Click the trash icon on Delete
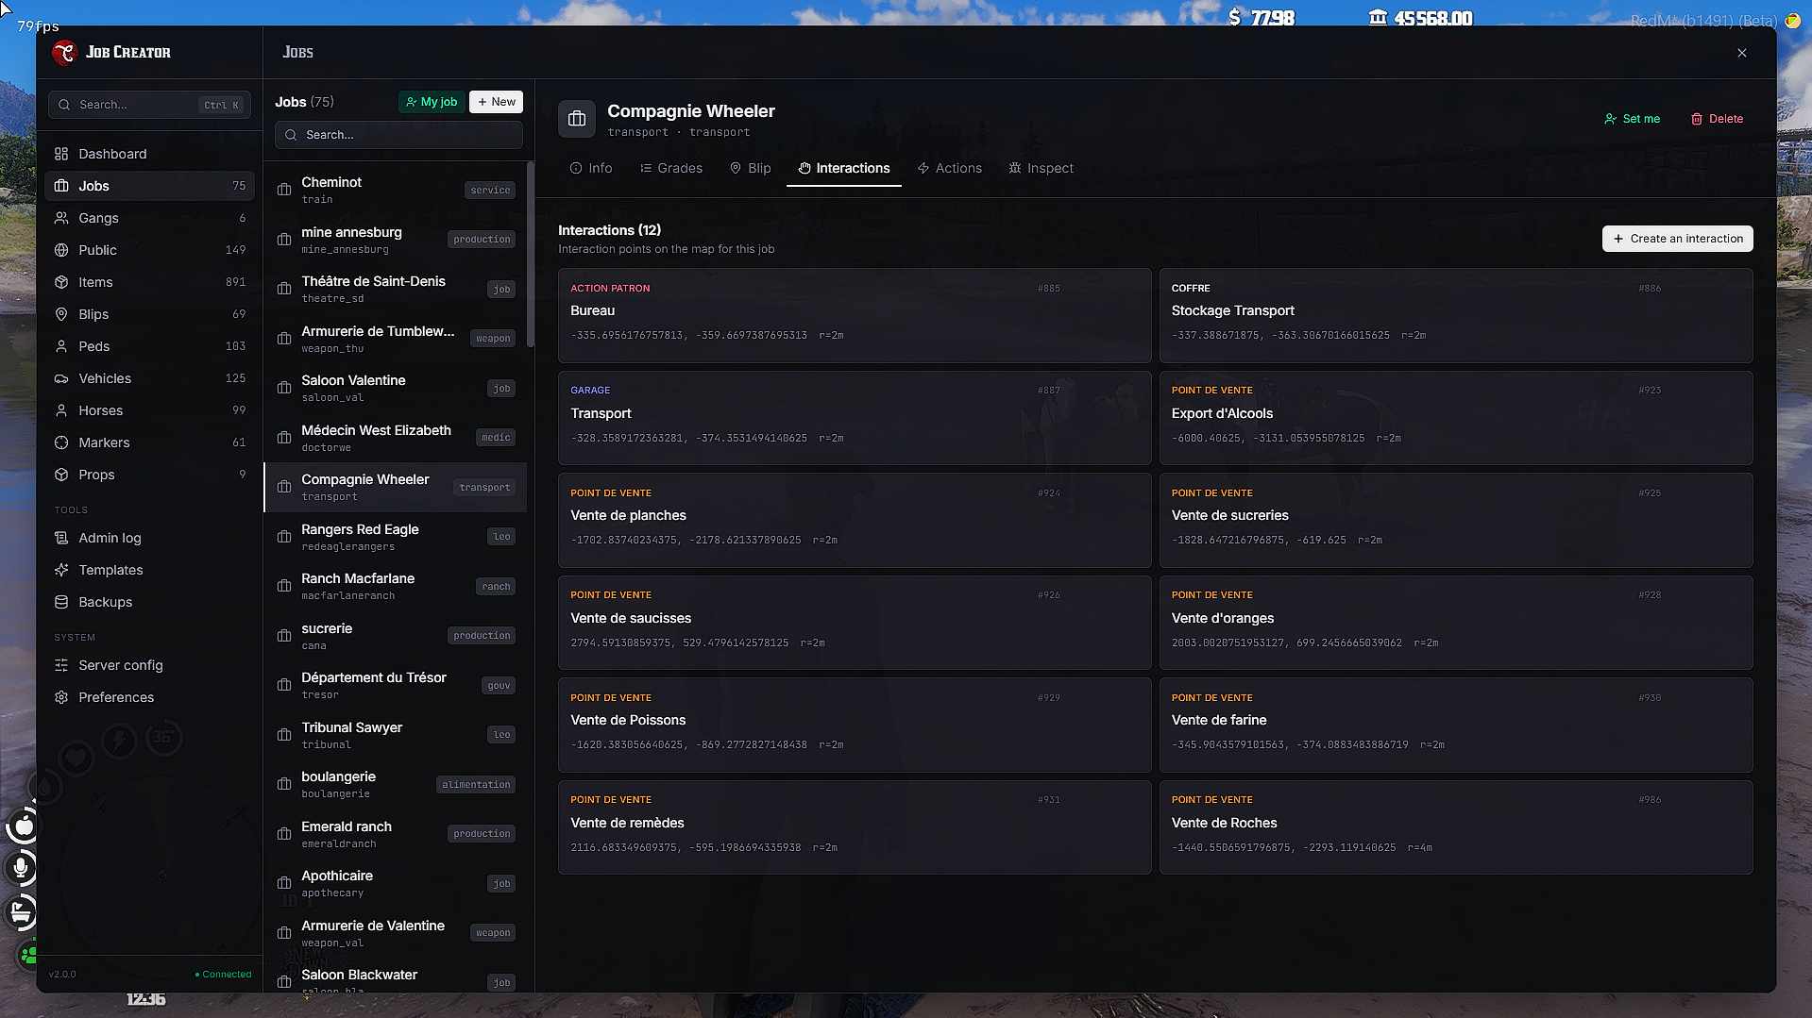This screenshot has height=1018, width=1812. point(1697,119)
